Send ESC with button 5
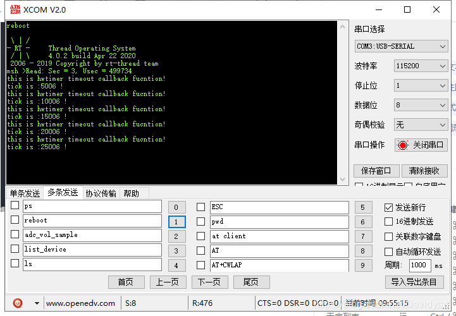 coord(363,207)
